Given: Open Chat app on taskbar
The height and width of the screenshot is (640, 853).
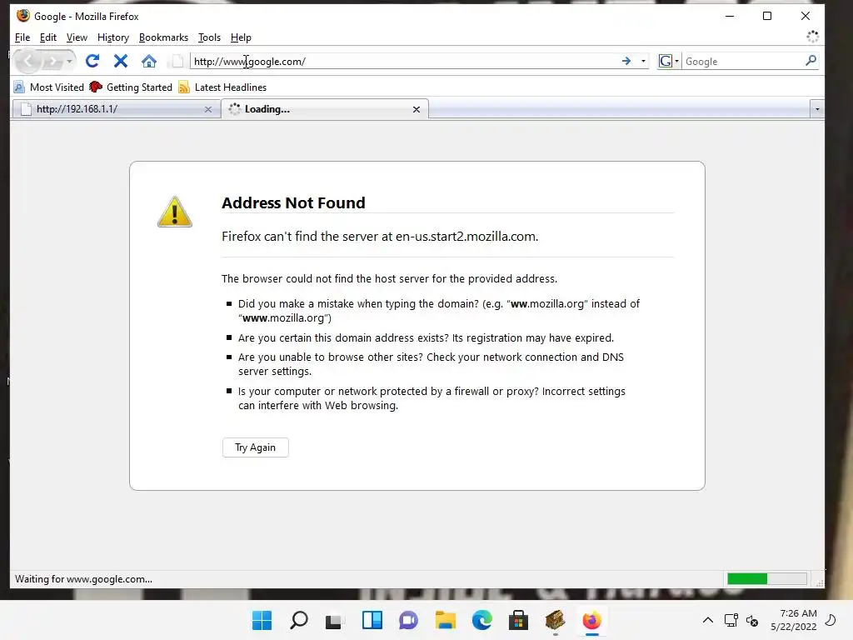Looking at the screenshot, I should [x=408, y=620].
